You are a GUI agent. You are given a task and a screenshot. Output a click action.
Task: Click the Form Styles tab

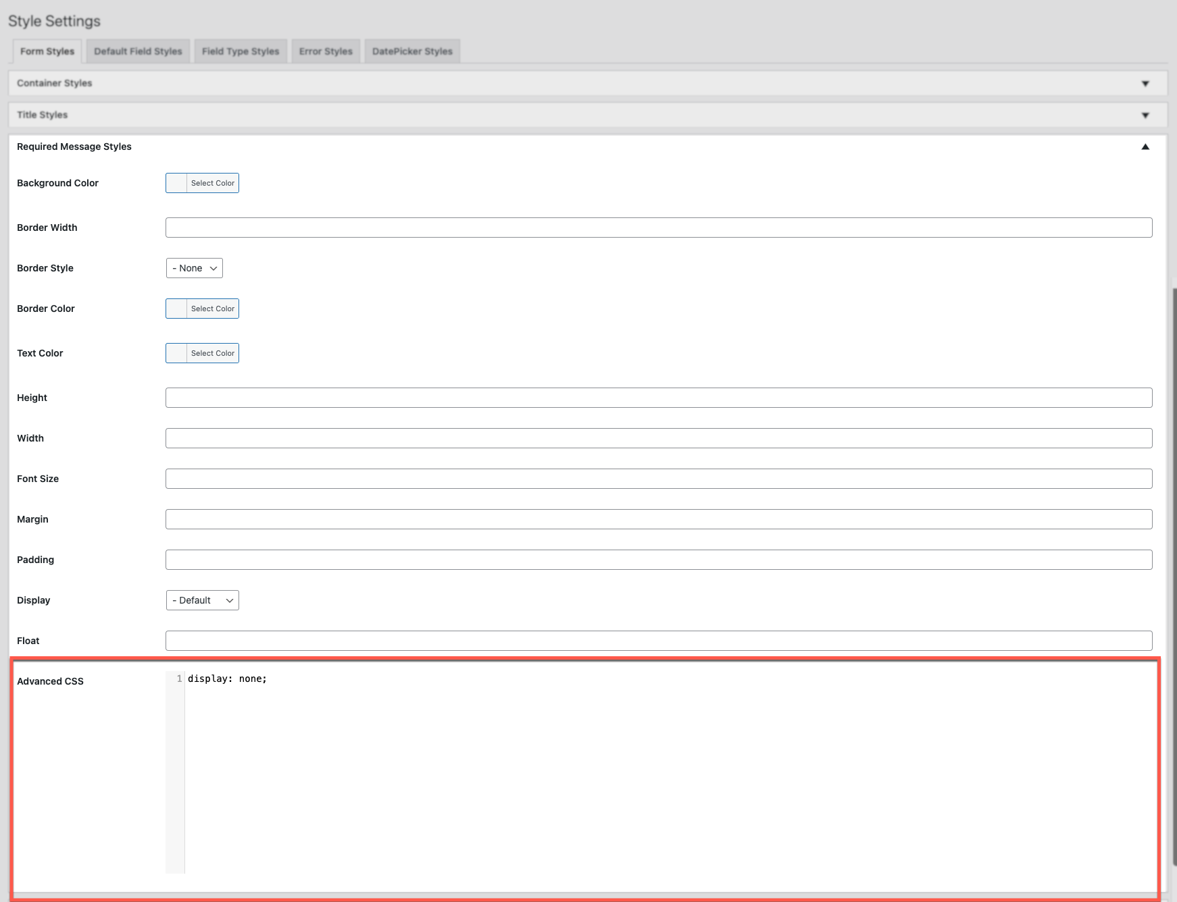47,51
